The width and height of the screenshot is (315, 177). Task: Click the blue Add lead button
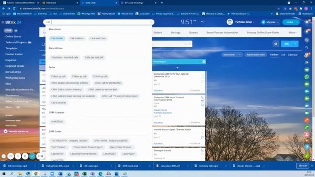click(286, 44)
